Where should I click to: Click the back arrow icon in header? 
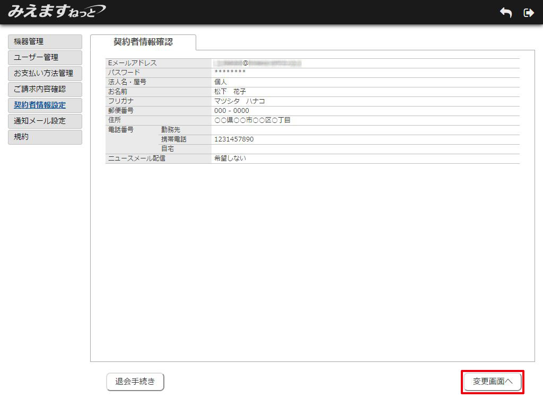coord(505,13)
